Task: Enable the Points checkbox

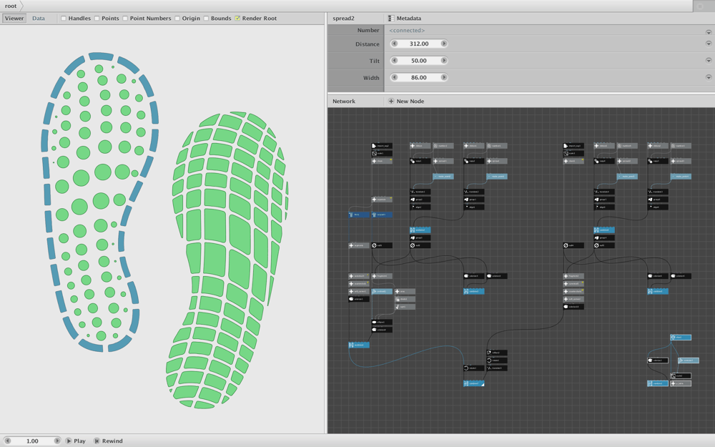Action: (97, 19)
